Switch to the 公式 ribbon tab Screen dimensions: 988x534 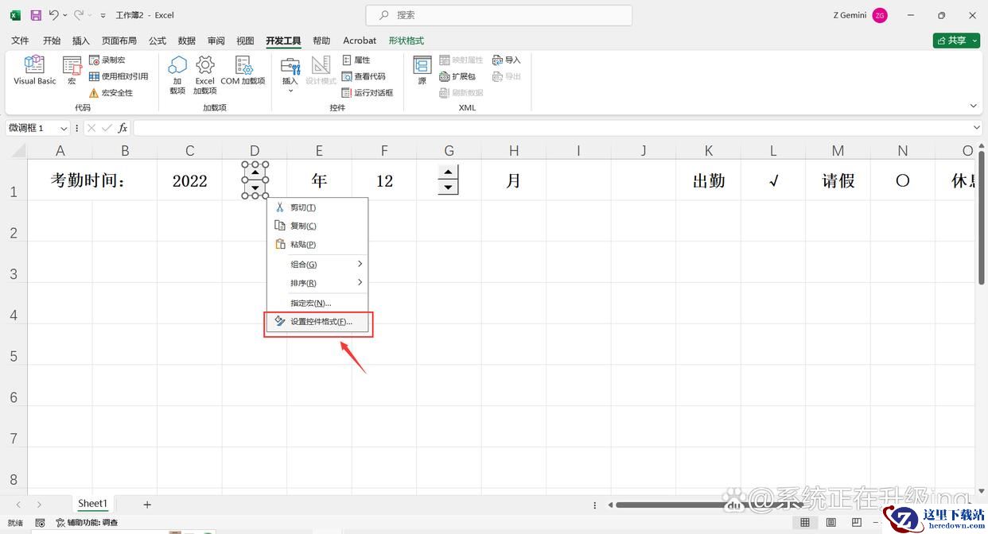point(158,41)
